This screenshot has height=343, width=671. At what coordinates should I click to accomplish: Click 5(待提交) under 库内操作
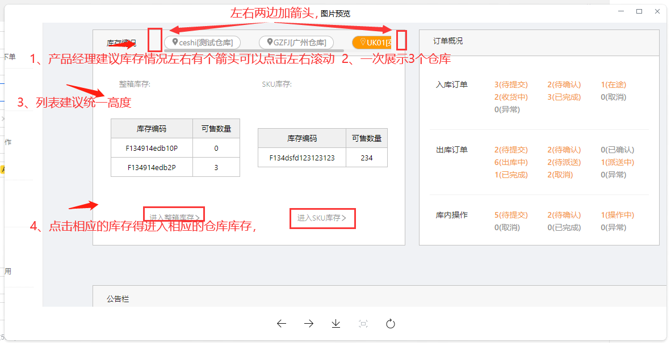click(x=511, y=215)
